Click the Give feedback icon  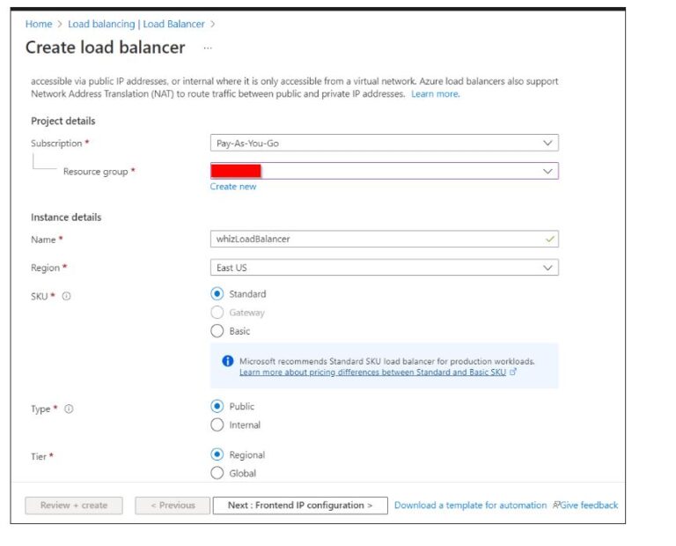(x=555, y=505)
